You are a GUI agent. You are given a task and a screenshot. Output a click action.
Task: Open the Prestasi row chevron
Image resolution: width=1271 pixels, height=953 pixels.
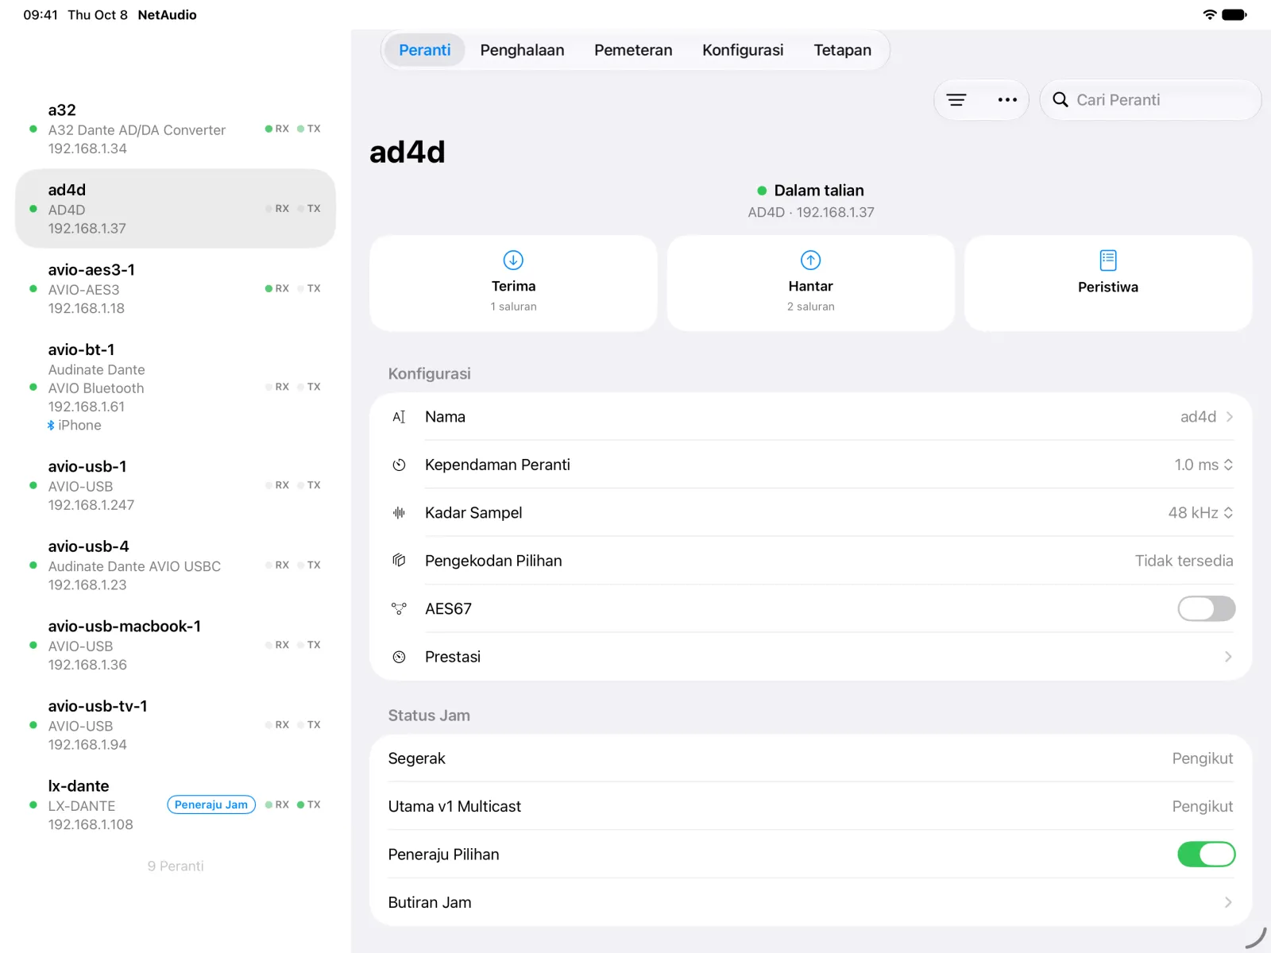click(1229, 657)
